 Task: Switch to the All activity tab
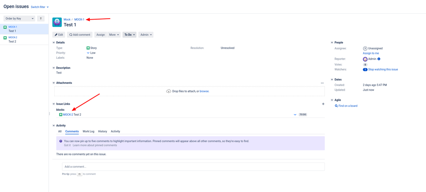click(60, 132)
